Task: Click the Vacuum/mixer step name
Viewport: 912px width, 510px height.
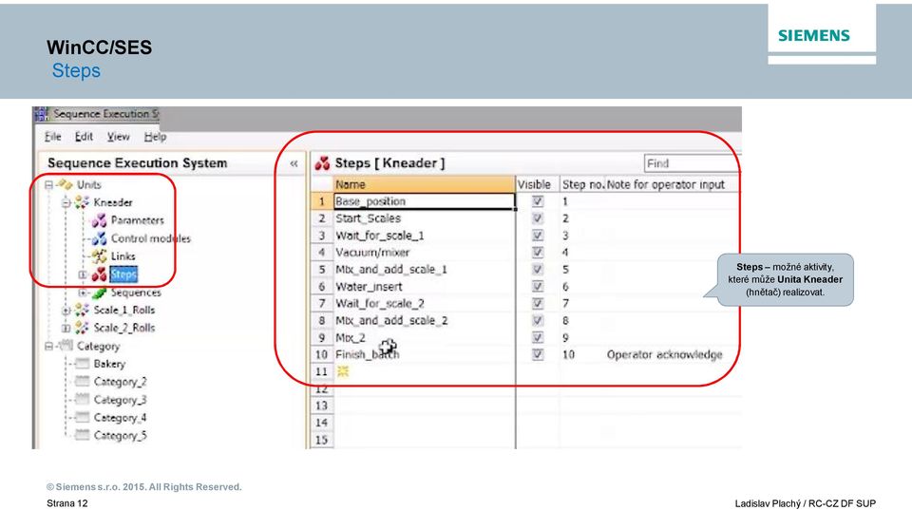Action: pyautogui.click(x=372, y=253)
